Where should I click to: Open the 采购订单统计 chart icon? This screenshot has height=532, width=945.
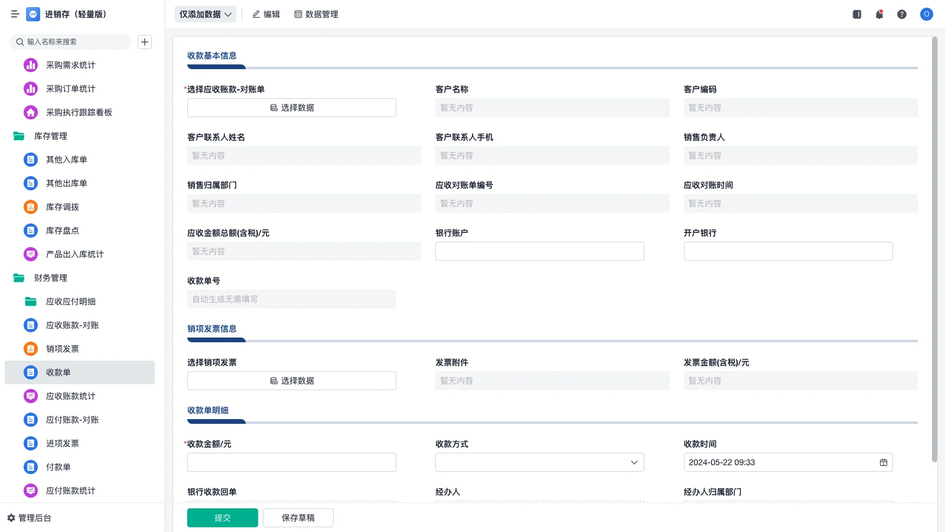point(31,89)
